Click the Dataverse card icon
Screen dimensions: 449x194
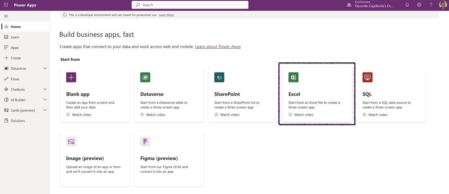pyautogui.click(x=145, y=77)
